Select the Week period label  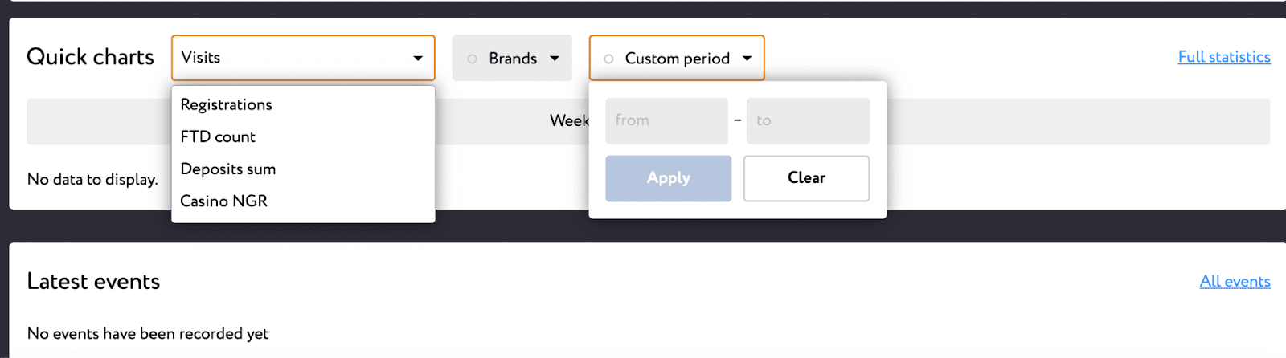(x=569, y=120)
